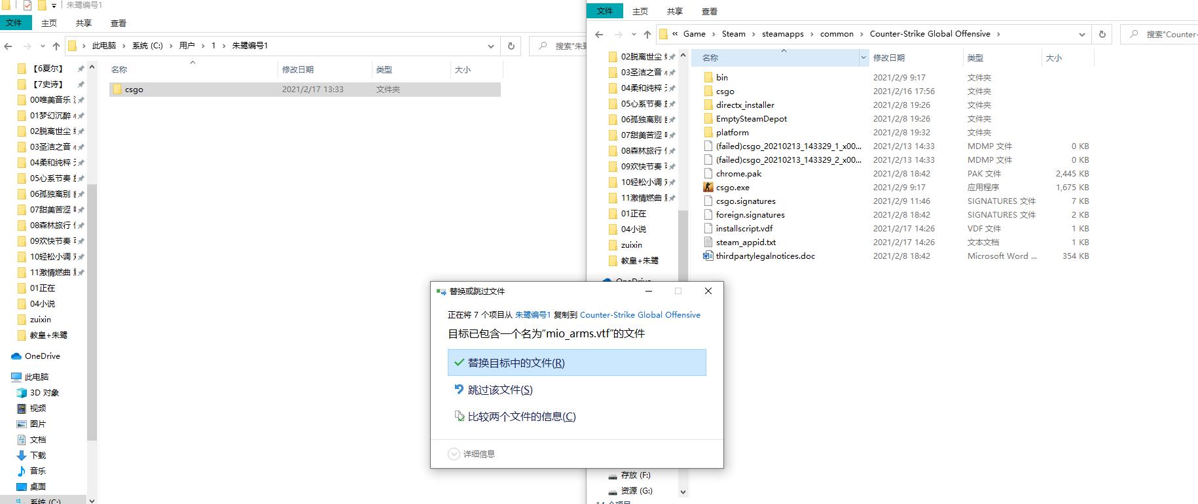1198x504 pixels.
Task: Open 共享 tab in right Explorer window
Action: 675,11
